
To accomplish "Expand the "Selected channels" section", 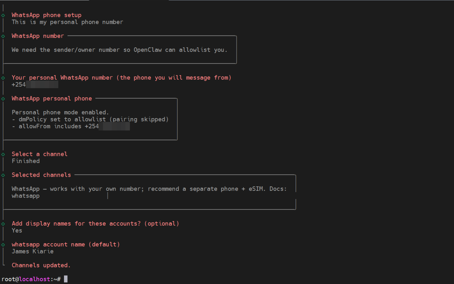I will (41, 175).
